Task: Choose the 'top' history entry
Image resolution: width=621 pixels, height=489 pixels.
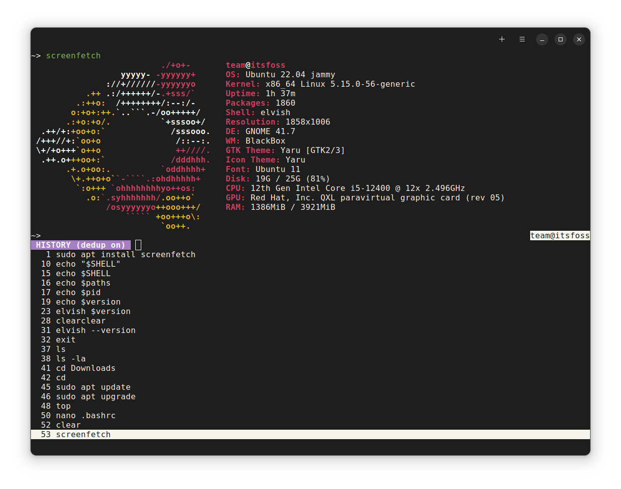Action: [63, 406]
